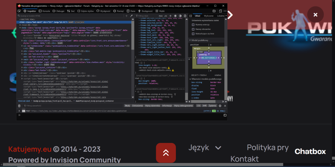The image size is (335, 167).
Task: Toggle dark color scheme half-moon icon
Action: point(180,16)
